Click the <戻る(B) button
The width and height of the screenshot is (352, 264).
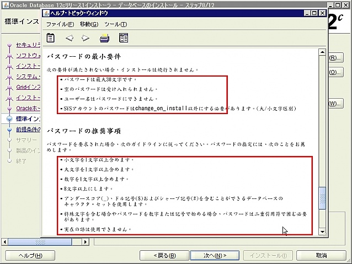(164, 256)
